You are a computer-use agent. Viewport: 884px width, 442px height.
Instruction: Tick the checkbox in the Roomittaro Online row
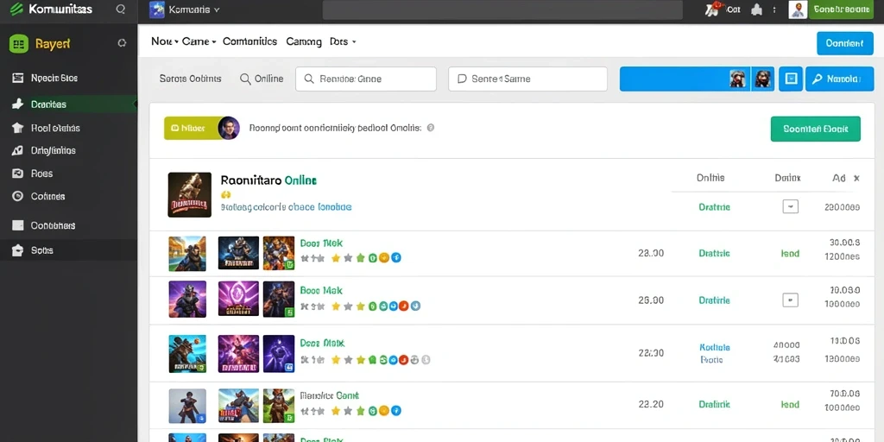click(x=791, y=206)
